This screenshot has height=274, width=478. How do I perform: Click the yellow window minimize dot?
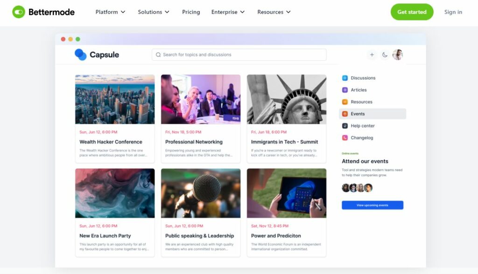pos(70,39)
